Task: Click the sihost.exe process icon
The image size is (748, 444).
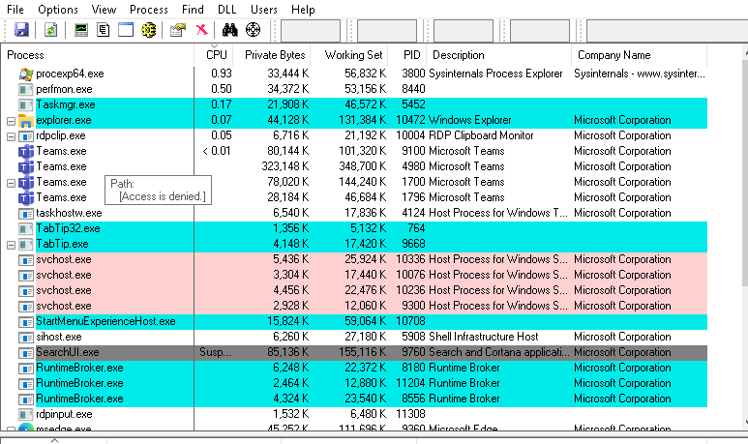Action: (26, 338)
